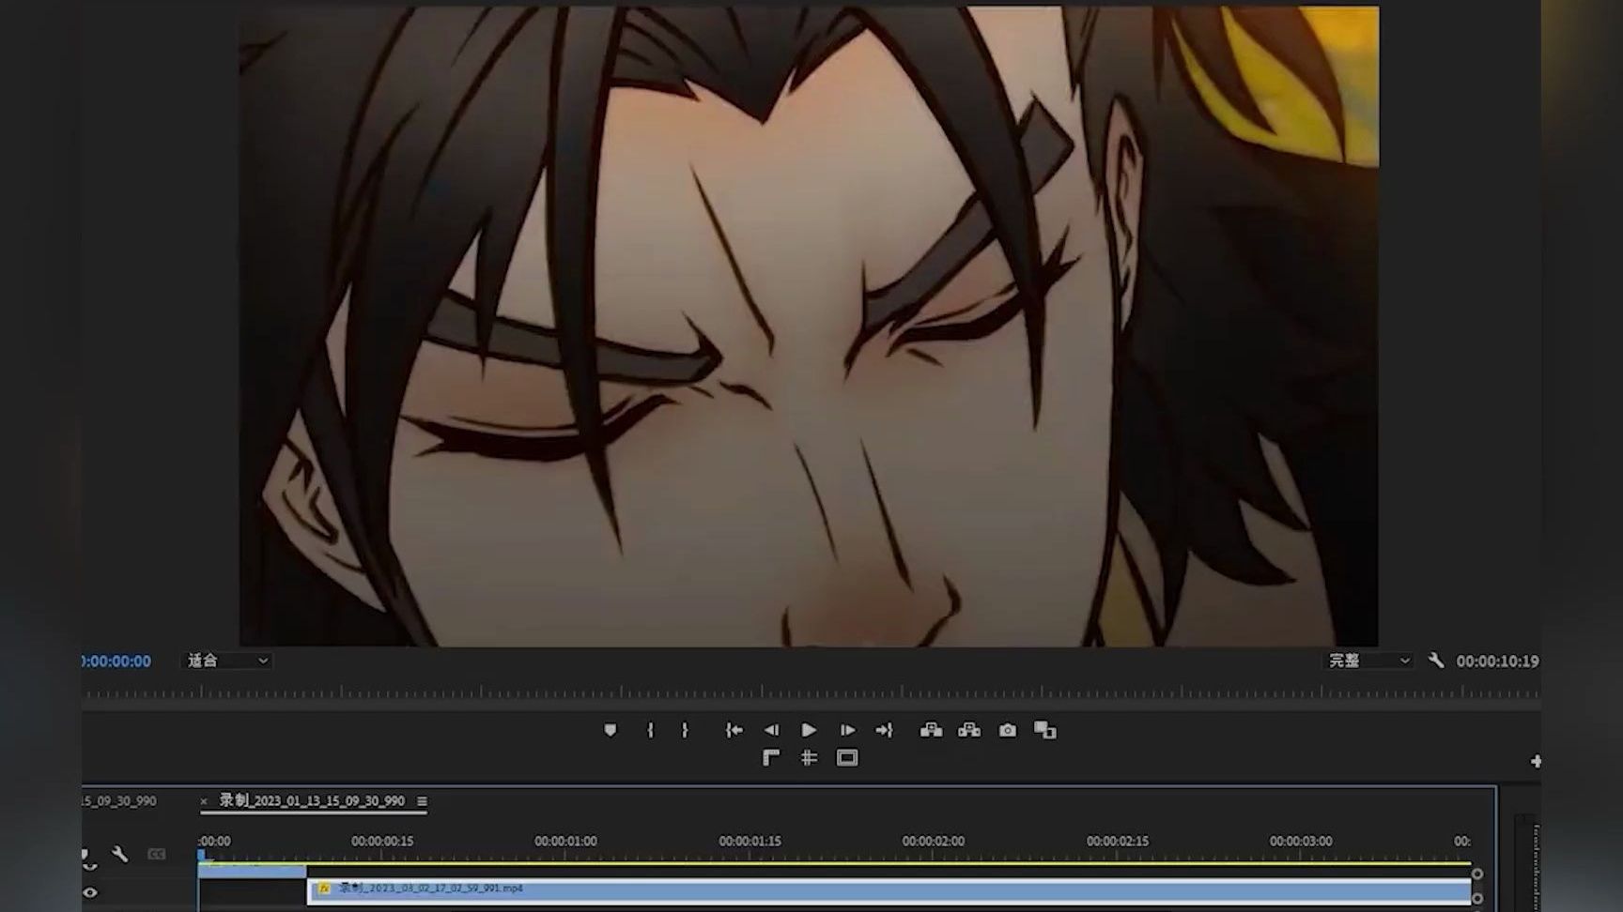Select the 录制_2023_03_02 mp4 clip

click(889, 890)
